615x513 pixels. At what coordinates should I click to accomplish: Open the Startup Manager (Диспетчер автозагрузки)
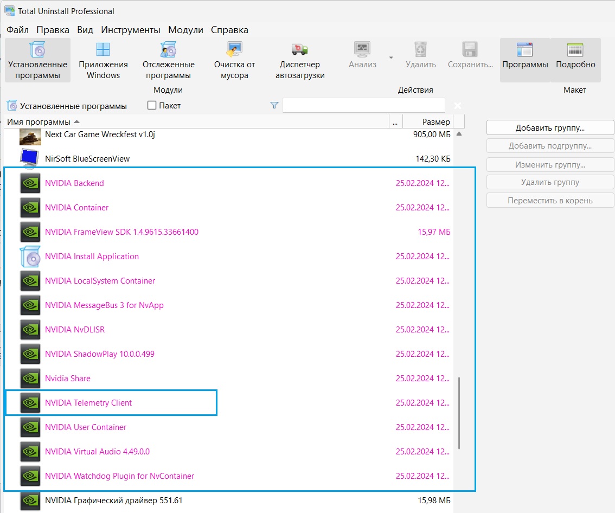[x=300, y=60]
